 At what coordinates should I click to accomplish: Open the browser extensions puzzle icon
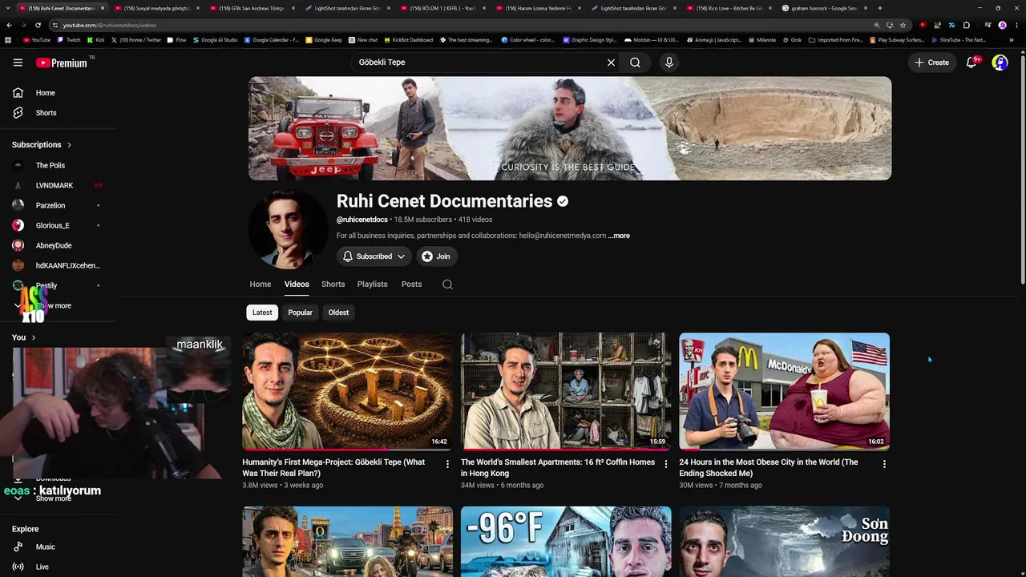coord(966,25)
